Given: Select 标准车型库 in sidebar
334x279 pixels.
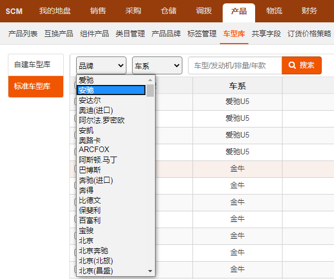Looking at the screenshot, I should pos(36,87).
